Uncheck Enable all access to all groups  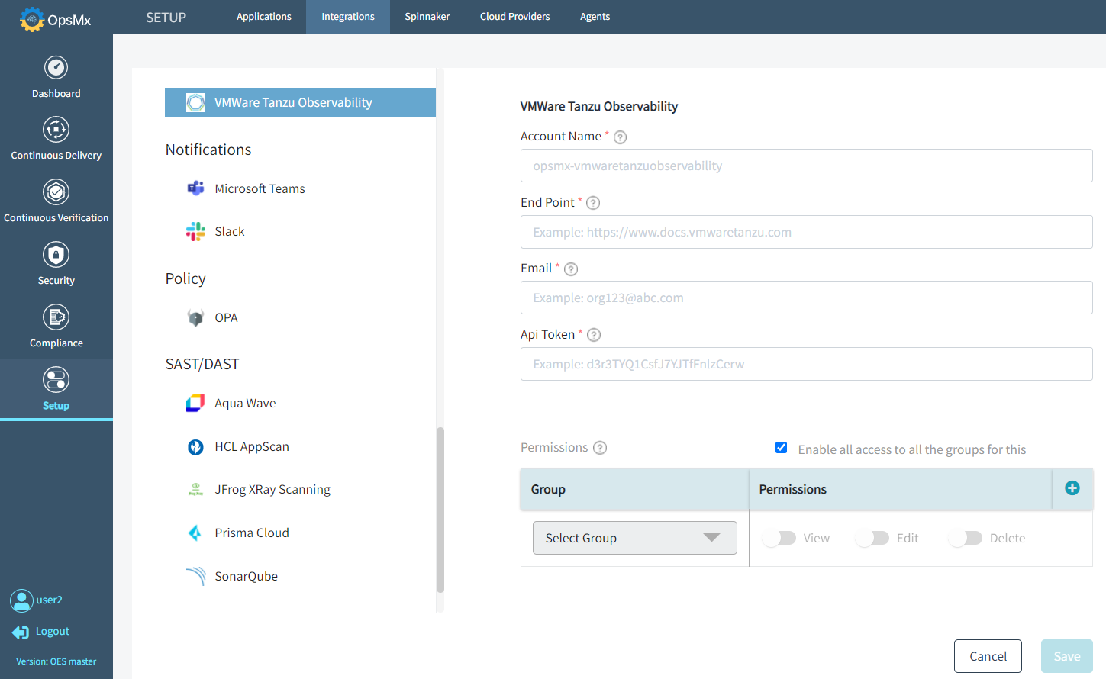[x=781, y=448]
